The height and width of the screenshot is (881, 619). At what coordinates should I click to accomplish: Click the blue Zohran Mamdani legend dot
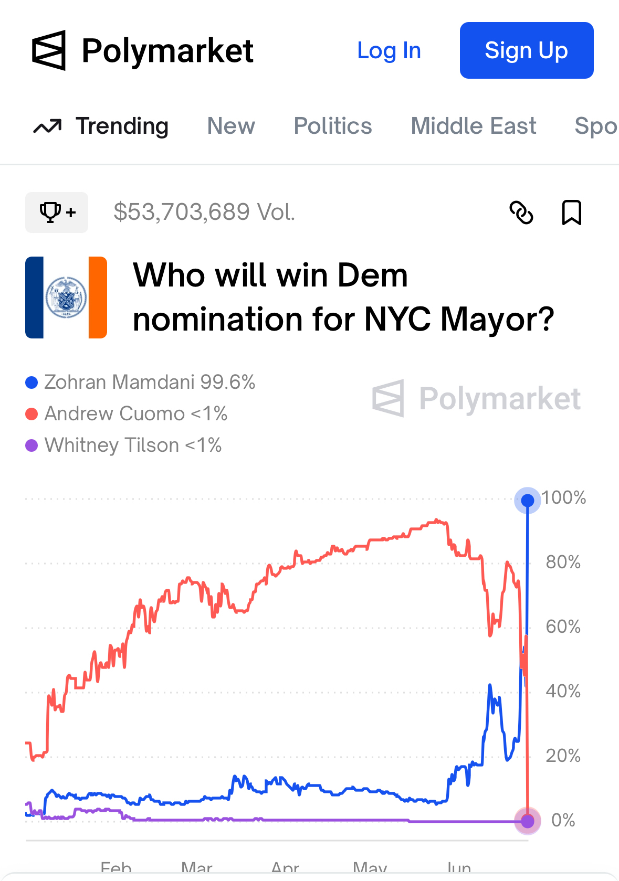click(32, 383)
